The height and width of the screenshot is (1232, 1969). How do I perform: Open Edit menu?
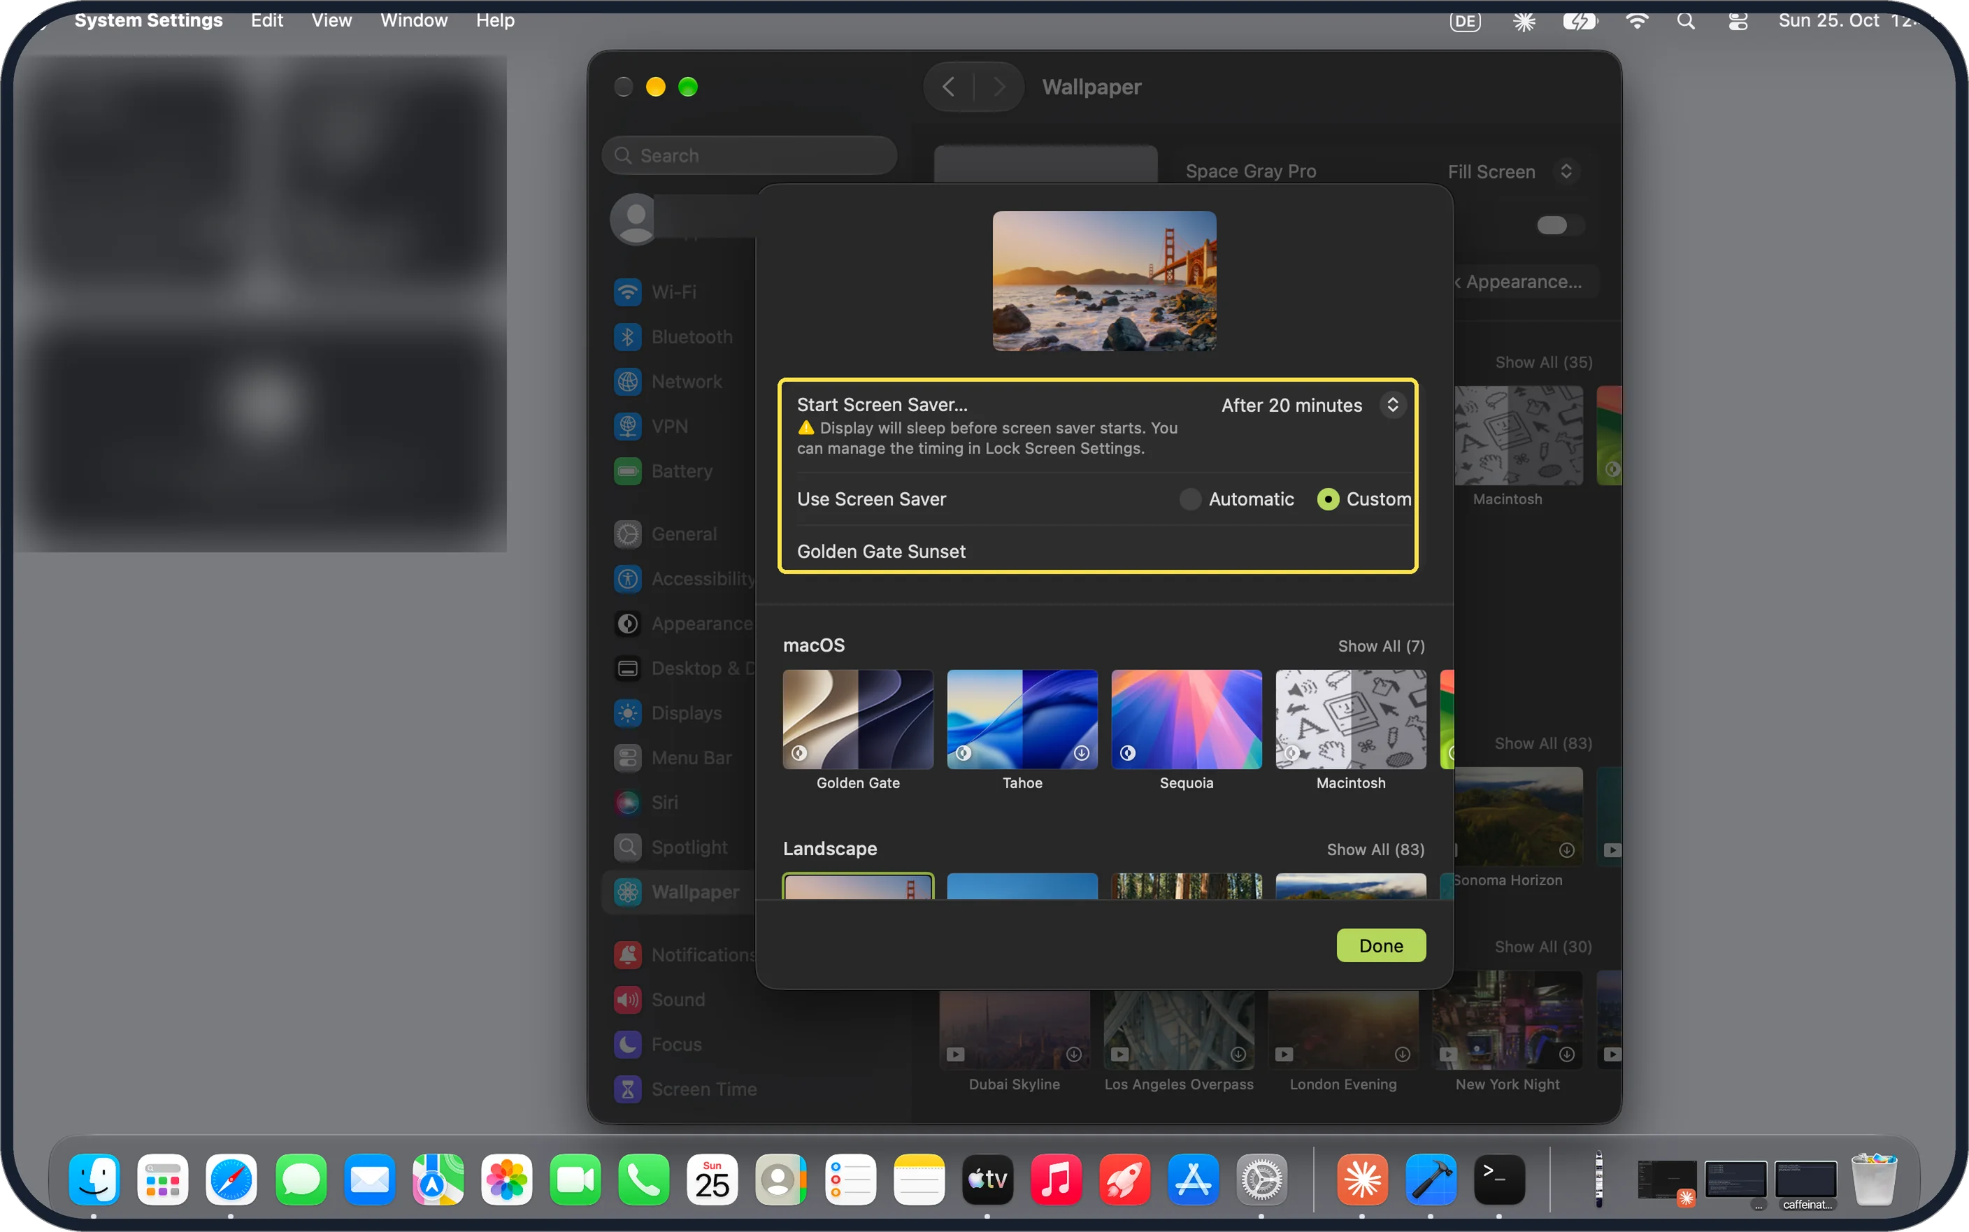(x=266, y=20)
